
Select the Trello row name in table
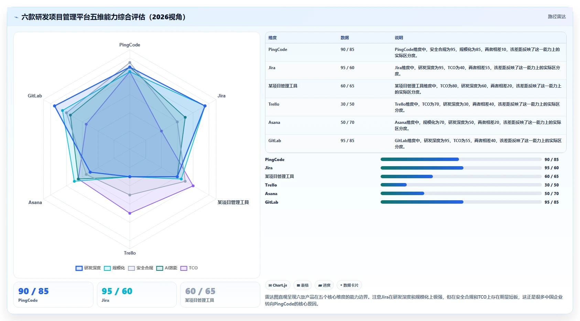tap(274, 104)
